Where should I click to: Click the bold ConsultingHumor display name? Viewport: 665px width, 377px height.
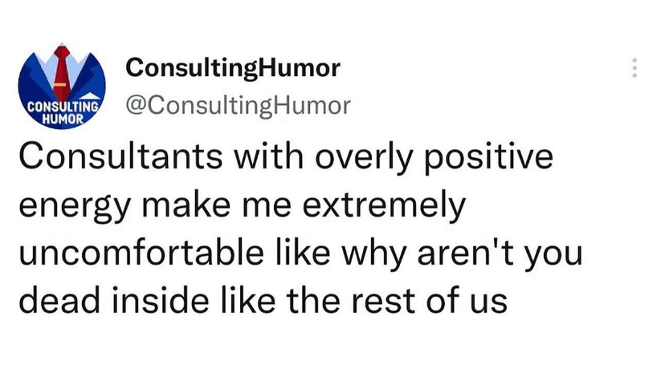[x=233, y=70]
